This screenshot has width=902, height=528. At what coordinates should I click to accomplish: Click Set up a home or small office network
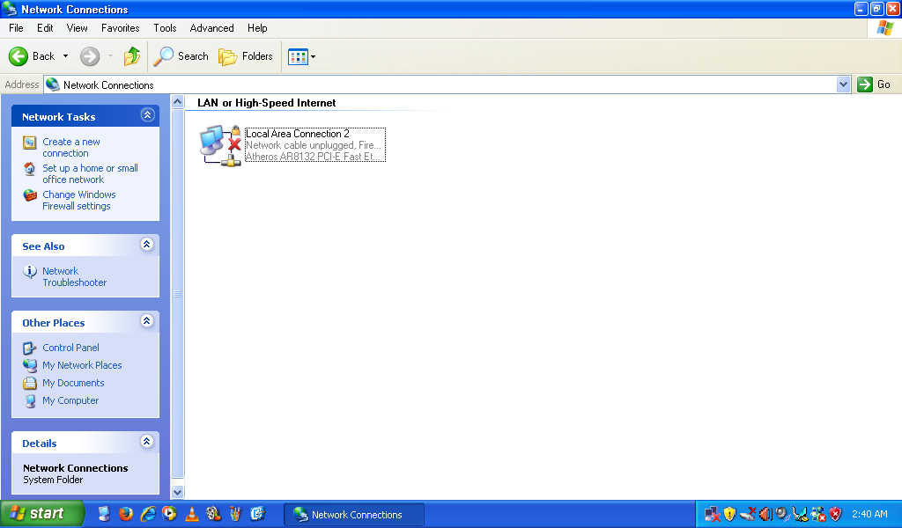click(x=91, y=174)
